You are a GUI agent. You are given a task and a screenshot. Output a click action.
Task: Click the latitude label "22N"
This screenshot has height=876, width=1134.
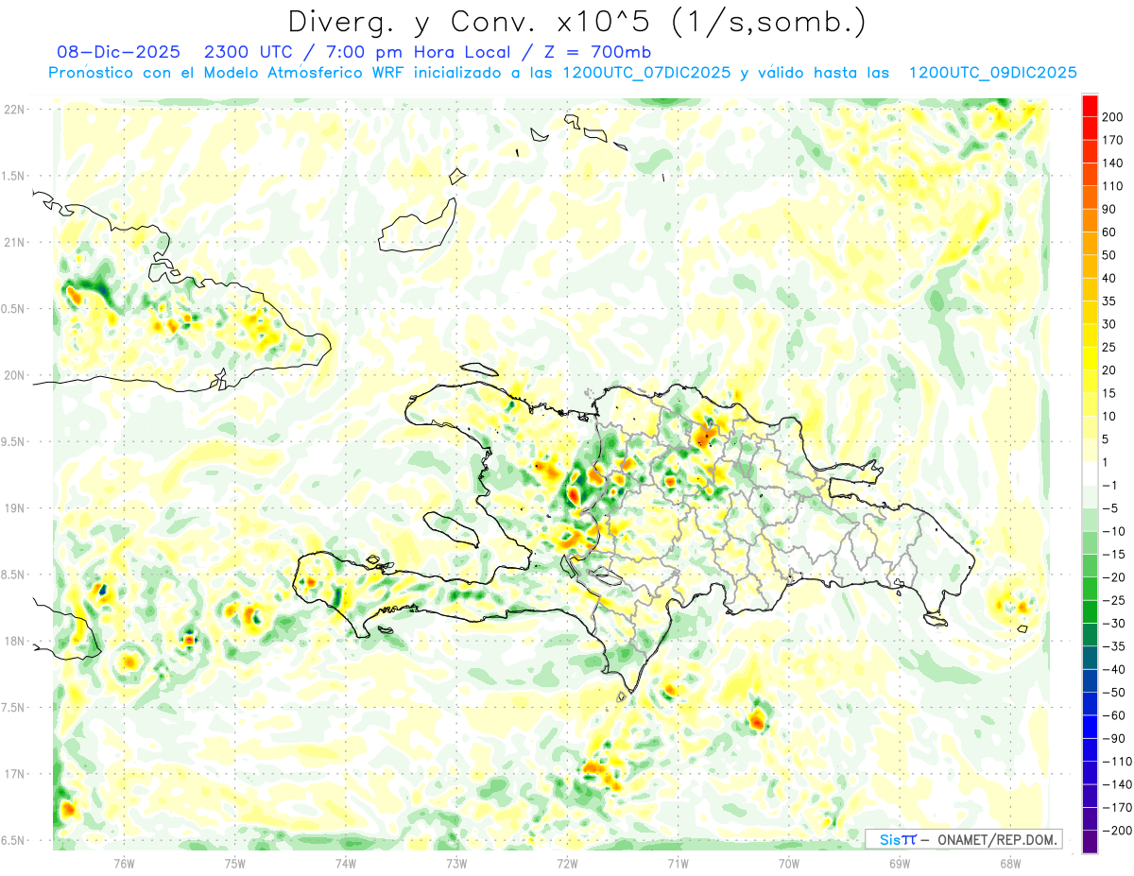click(x=14, y=110)
